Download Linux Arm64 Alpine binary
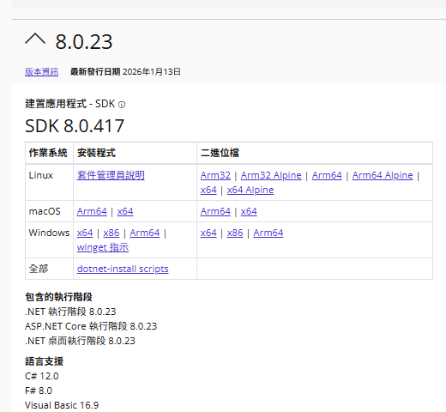 (383, 175)
